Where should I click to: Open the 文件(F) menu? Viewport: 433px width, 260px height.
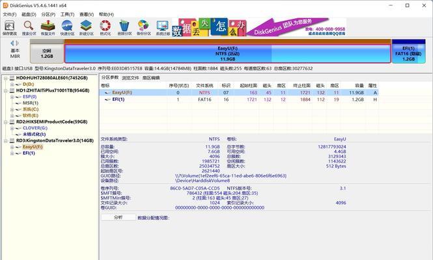[x=10, y=14]
